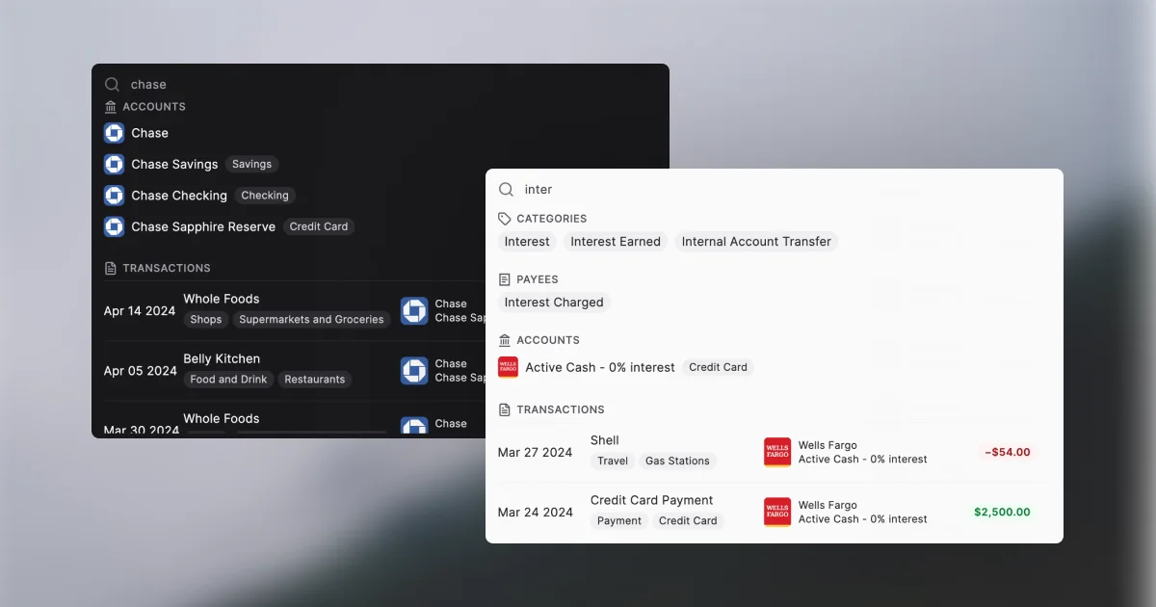The width and height of the screenshot is (1156, 607).
Task: Click the Chase logo beside Chase Checking
Action: [114, 196]
